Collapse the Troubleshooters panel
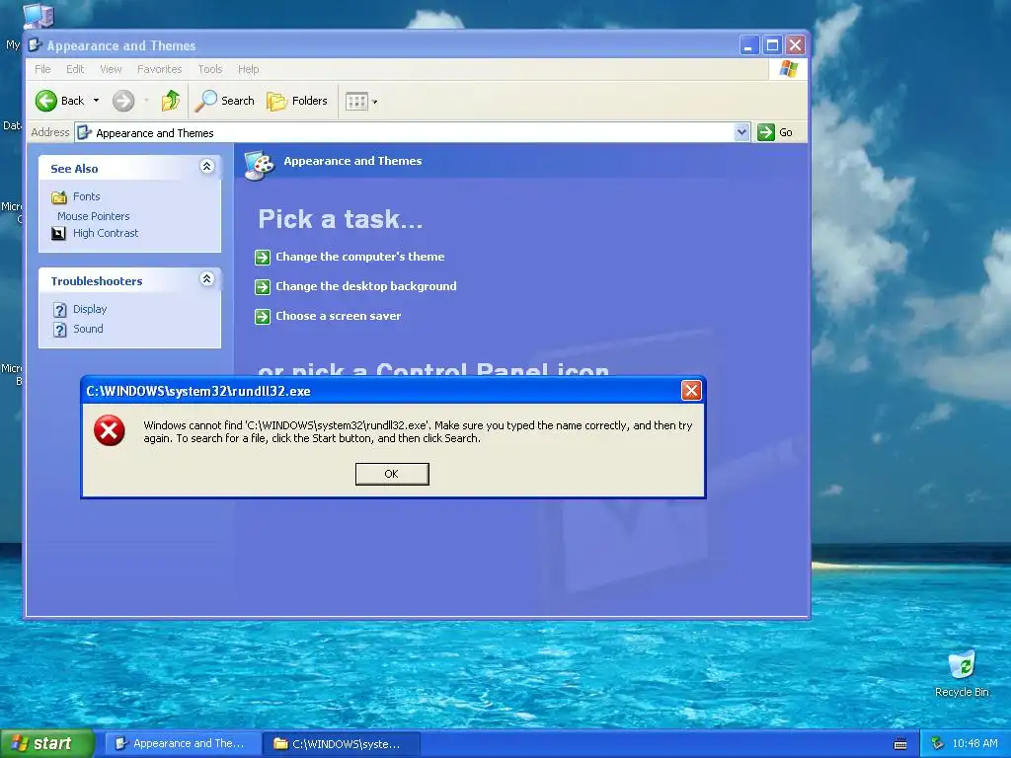 (x=206, y=279)
